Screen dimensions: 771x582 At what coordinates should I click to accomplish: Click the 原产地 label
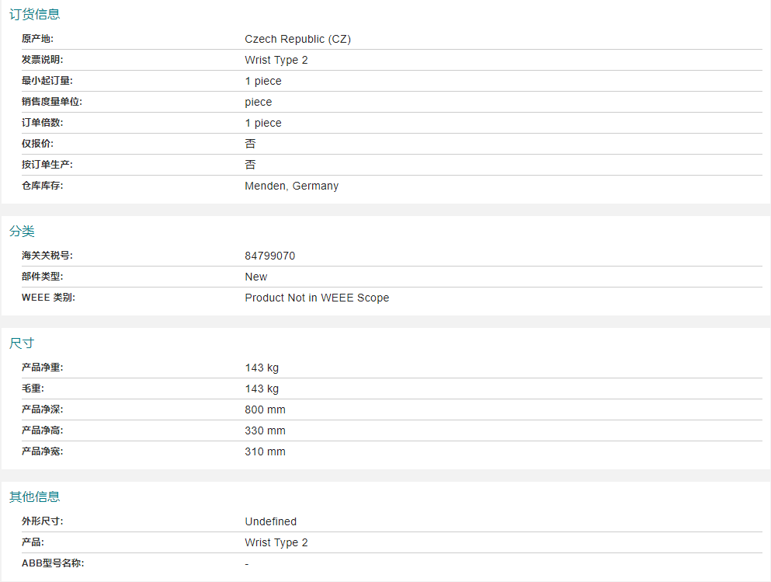(37, 39)
